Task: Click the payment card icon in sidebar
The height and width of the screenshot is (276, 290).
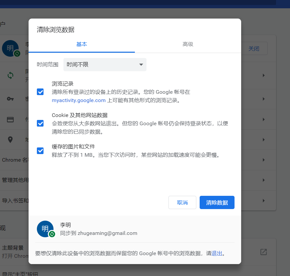Action: [x=10, y=119]
